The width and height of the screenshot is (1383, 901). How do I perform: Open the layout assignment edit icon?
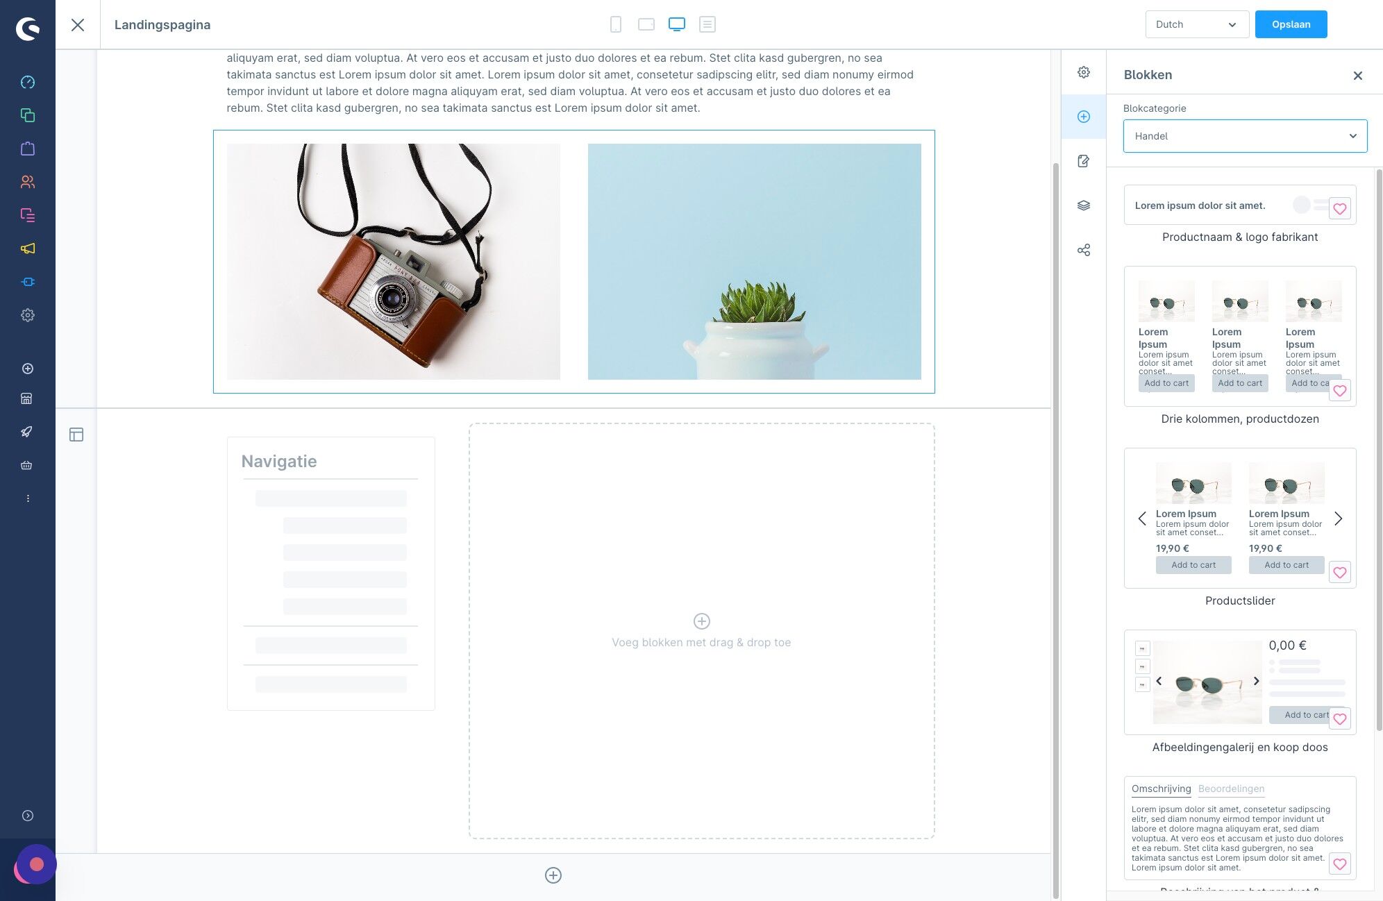(1084, 161)
